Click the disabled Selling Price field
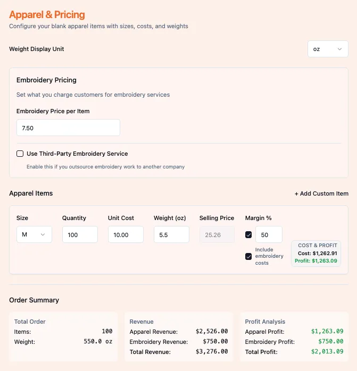 [217, 234]
